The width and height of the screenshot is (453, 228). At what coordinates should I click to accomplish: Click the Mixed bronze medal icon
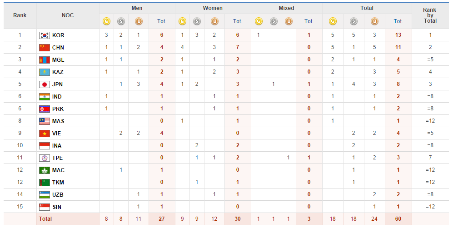(289, 21)
